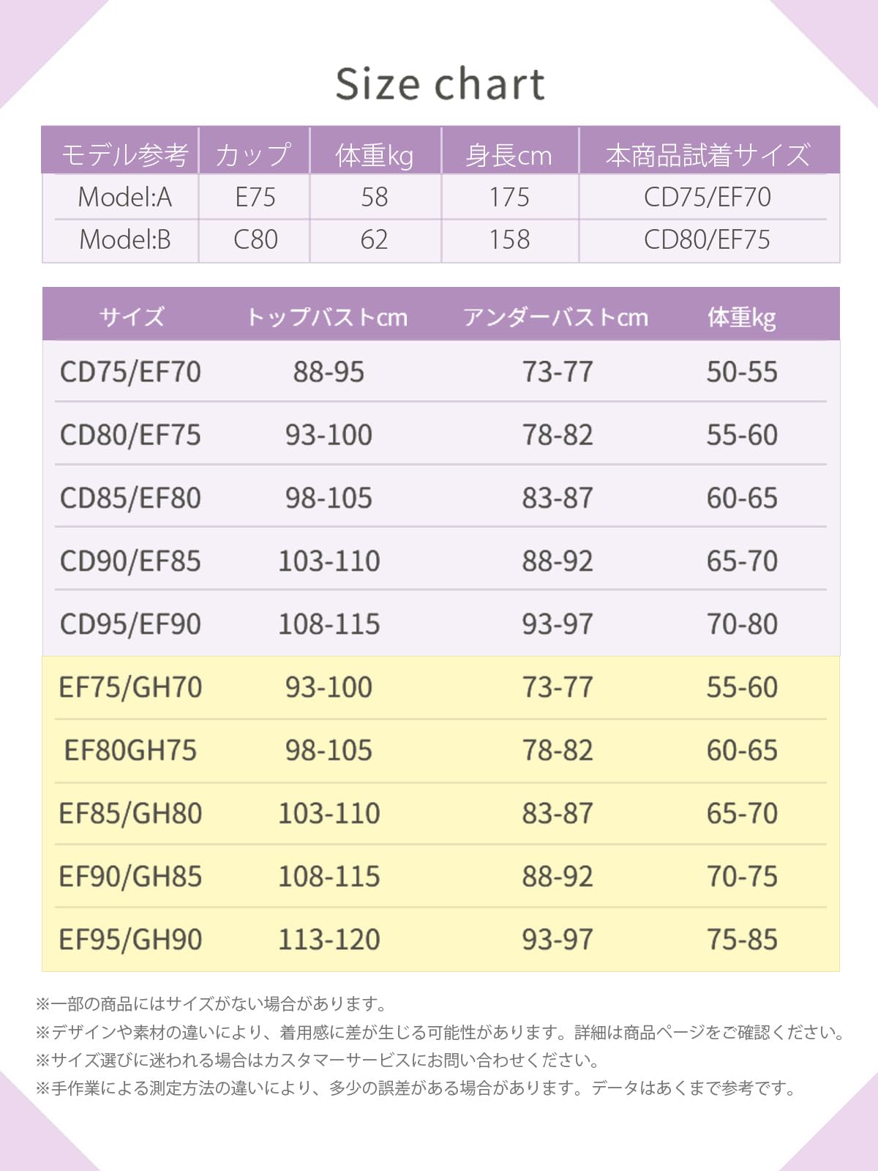Select the EF75/GH70 size label
Screen dimensions: 878x1171
click(x=130, y=687)
